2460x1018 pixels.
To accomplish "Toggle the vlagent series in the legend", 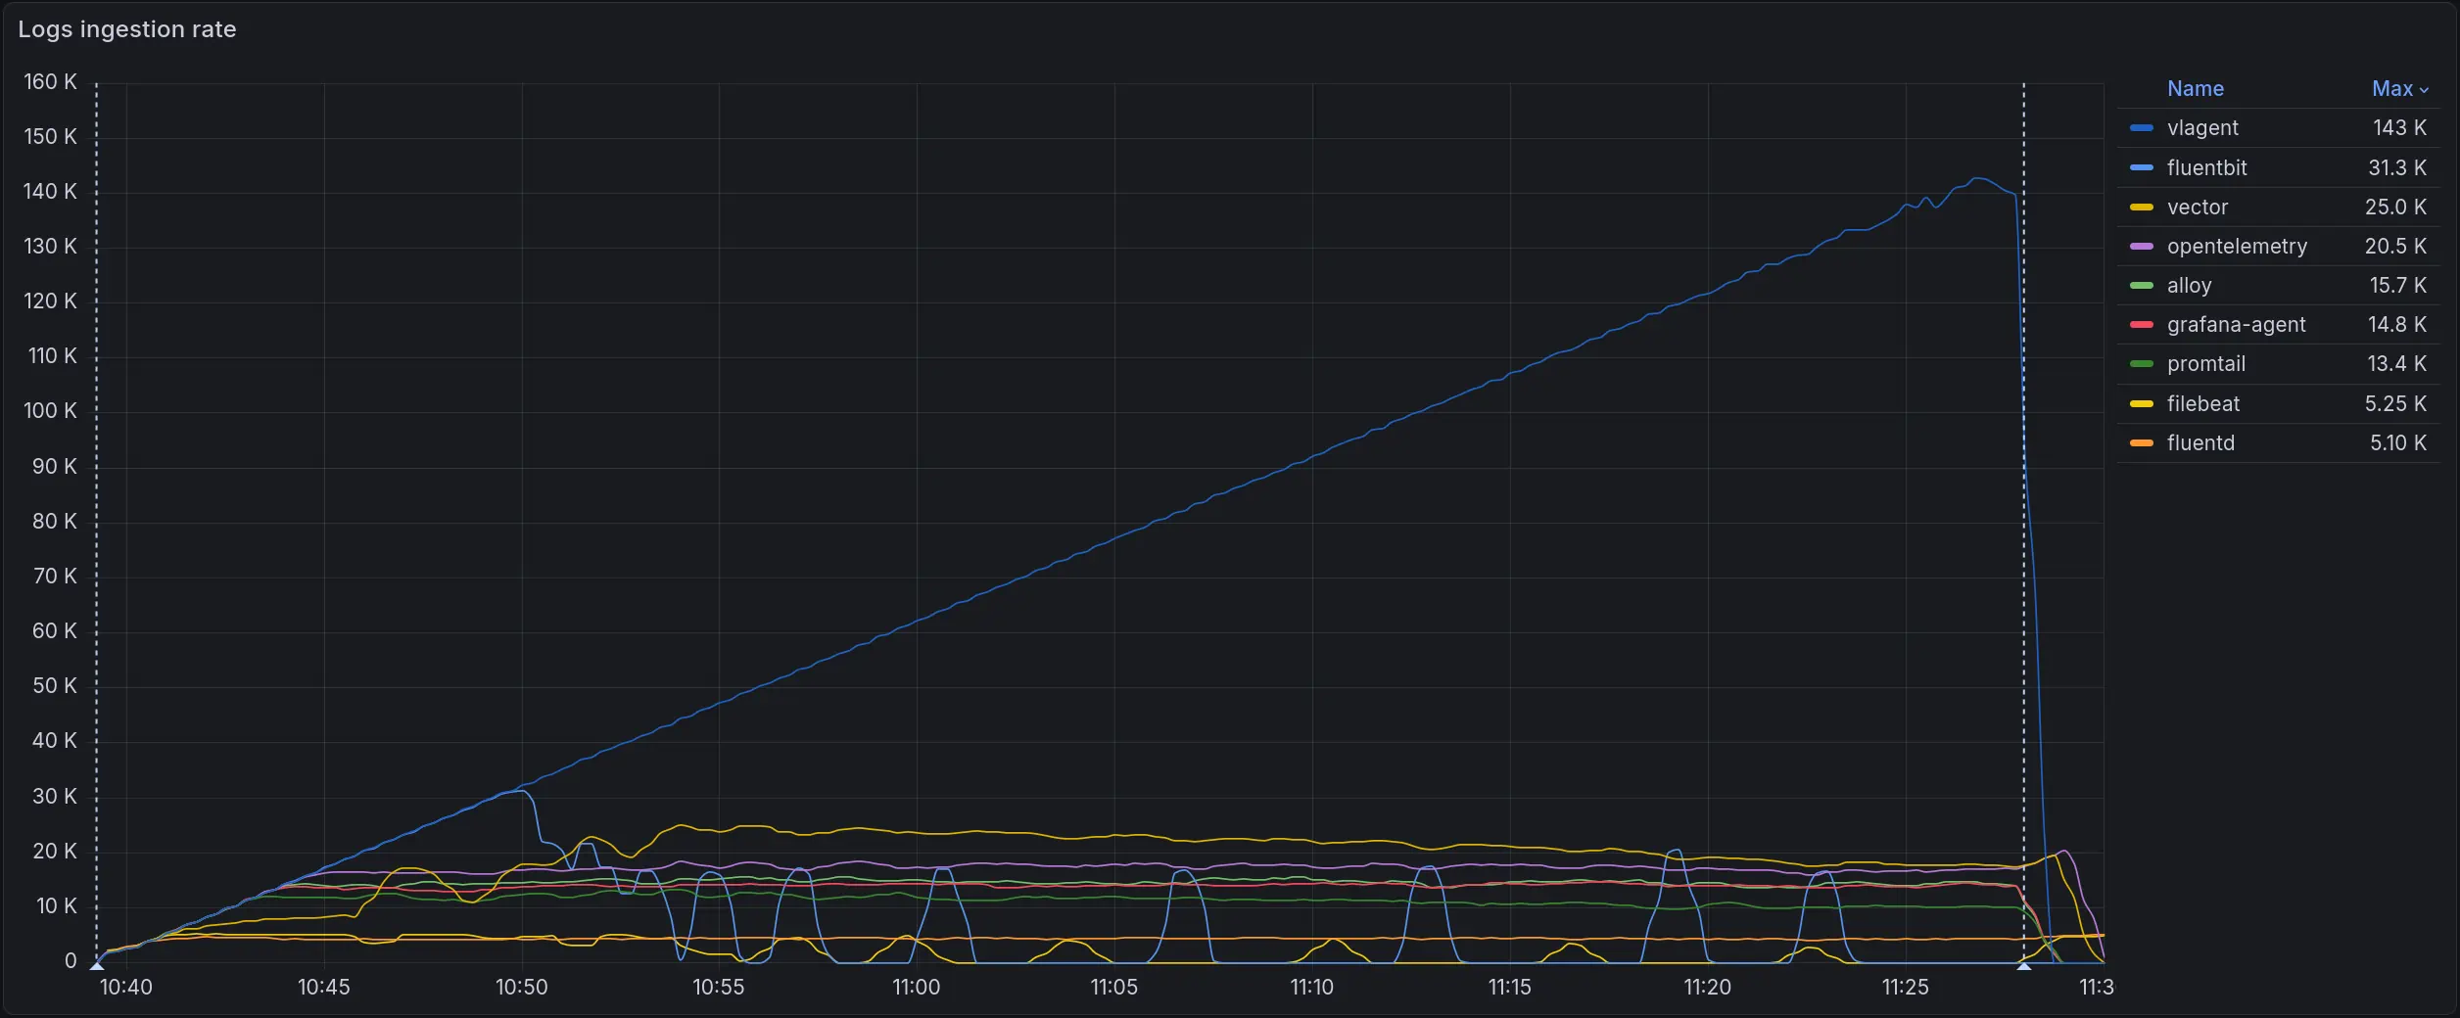I will (x=2202, y=128).
